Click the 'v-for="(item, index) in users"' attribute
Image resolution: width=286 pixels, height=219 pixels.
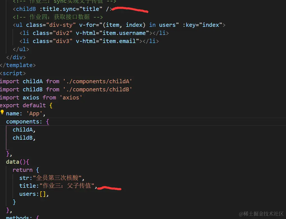pyautogui.click(x=129, y=25)
